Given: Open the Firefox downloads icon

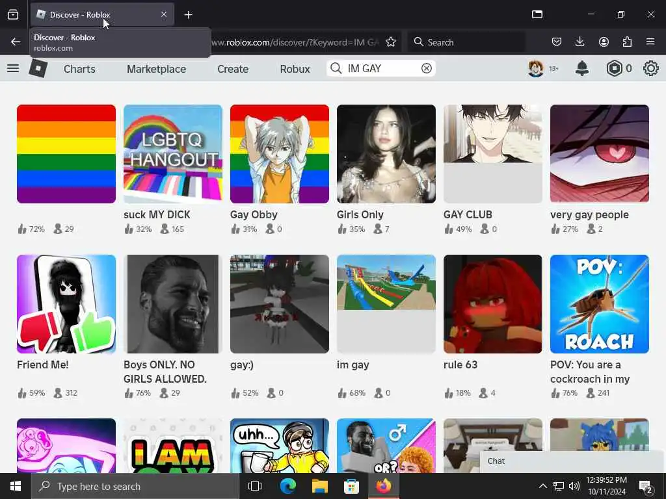Looking at the screenshot, I should click(579, 42).
